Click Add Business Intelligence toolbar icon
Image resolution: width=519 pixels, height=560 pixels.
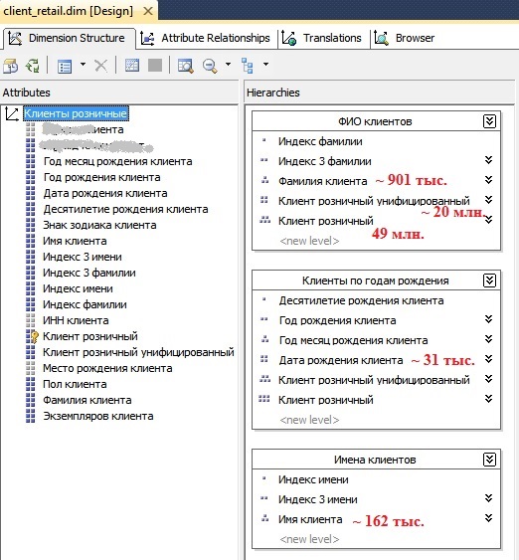(x=10, y=66)
